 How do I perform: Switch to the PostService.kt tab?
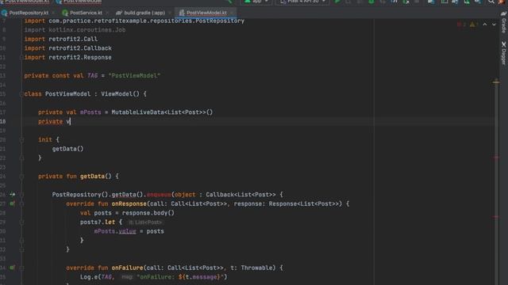click(86, 13)
